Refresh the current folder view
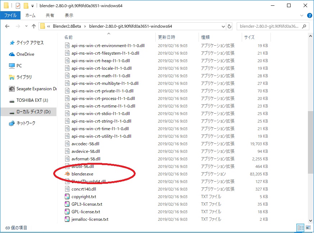Screen dimensions: 314x233 [x=229, y=26]
